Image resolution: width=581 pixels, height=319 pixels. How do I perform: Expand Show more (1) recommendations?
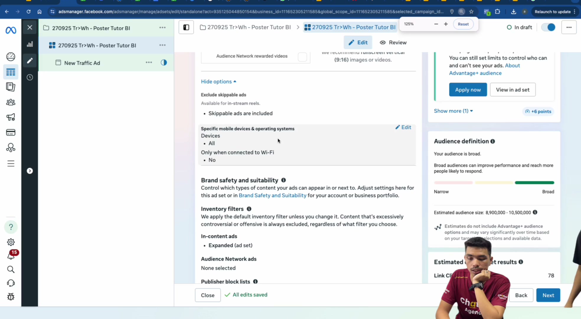[453, 111]
